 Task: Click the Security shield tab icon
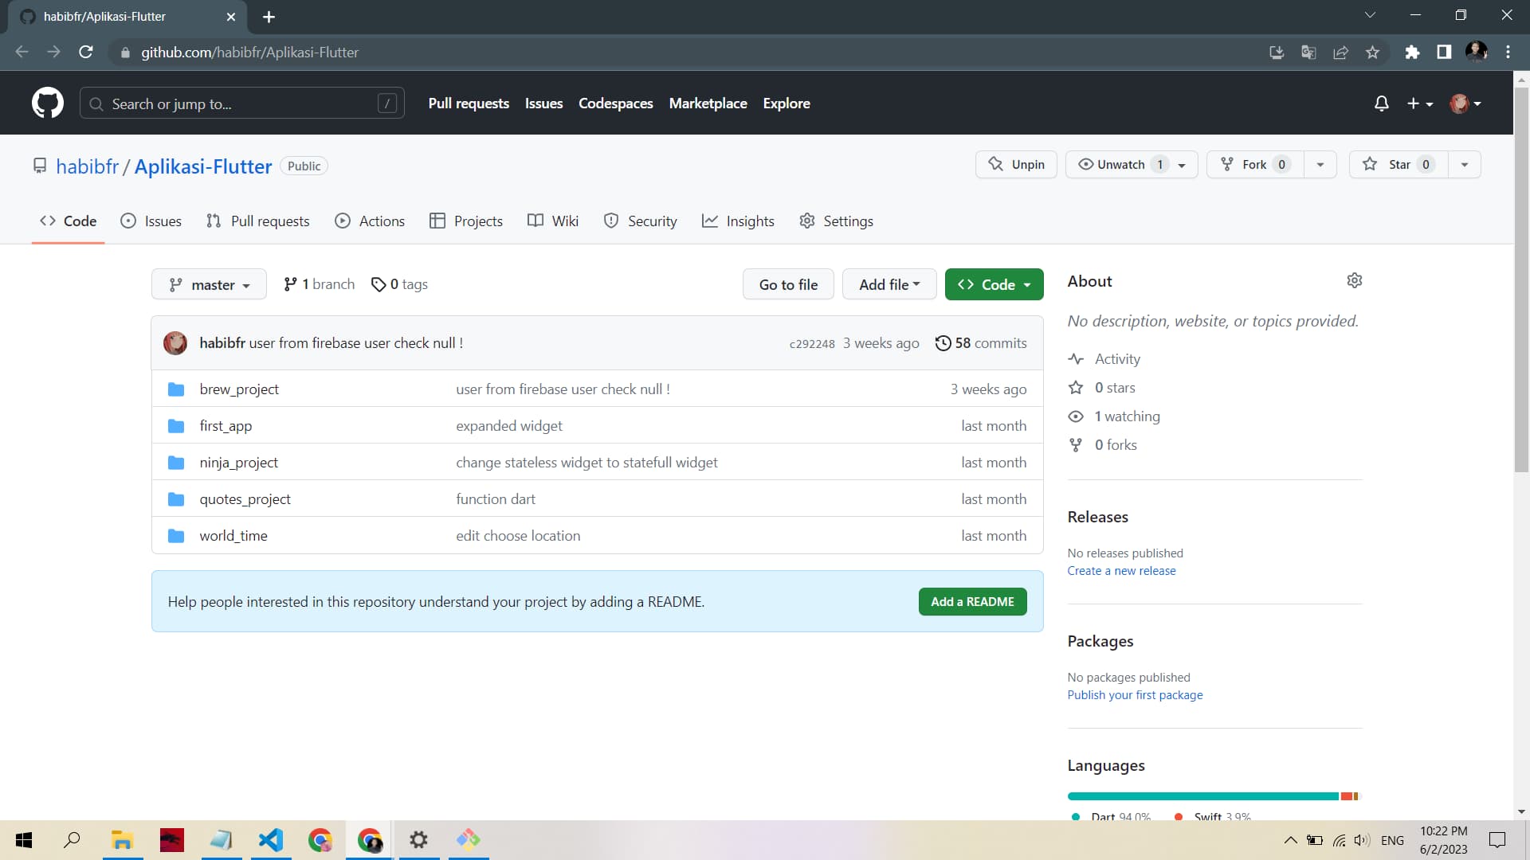pos(610,221)
